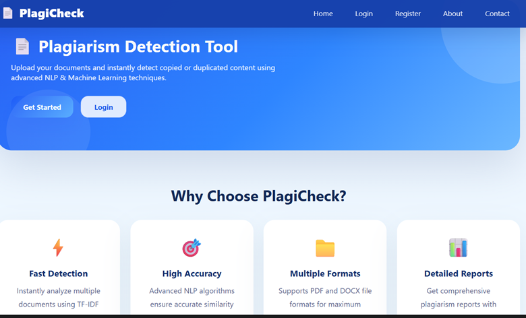Click the Get Started button
Image resolution: width=526 pixels, height=318 pixels.
[x=42, y=107]
